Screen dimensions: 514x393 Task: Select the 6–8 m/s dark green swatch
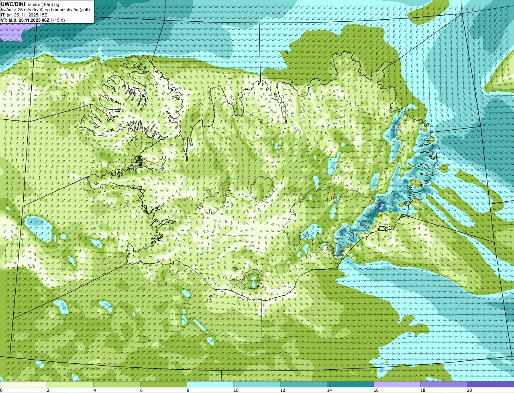(163, 384)
